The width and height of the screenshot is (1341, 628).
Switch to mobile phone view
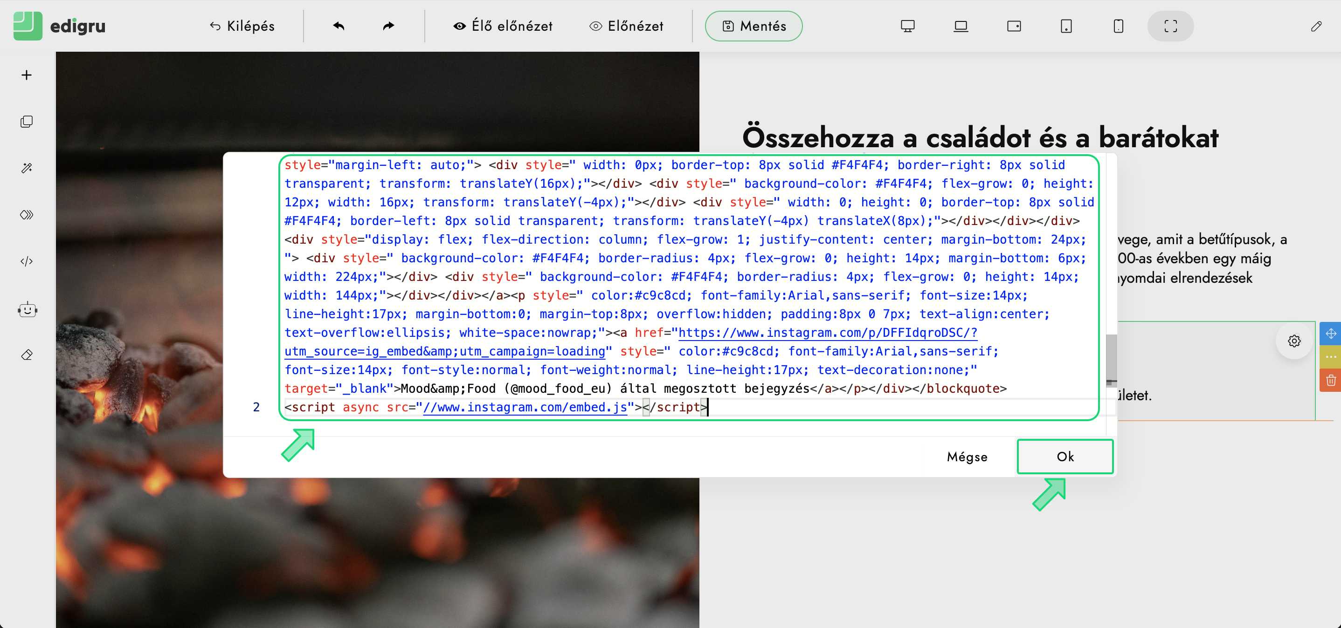[1118, 26]
